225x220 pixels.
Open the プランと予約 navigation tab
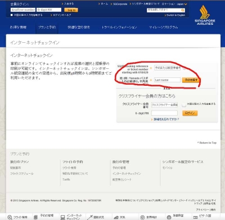47,27
